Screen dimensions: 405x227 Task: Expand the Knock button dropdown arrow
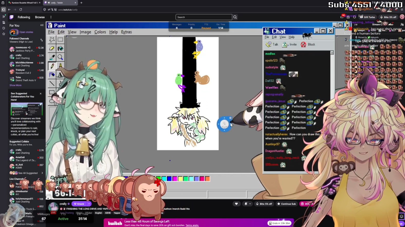click(89, 204)
